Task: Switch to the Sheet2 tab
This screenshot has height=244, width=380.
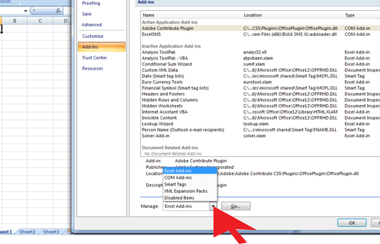Action: coord(27,232)
